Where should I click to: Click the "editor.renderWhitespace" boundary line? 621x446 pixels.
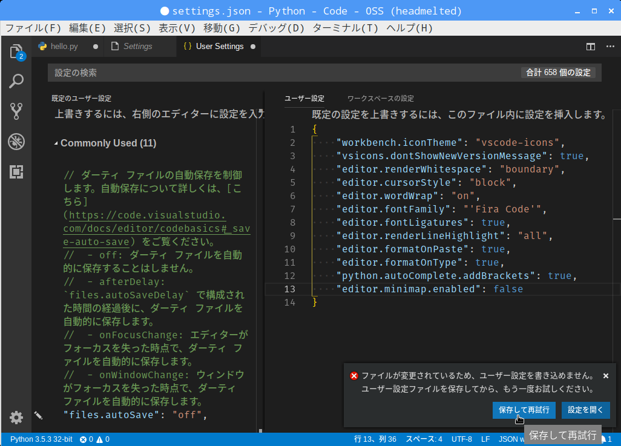coord(451,169)
